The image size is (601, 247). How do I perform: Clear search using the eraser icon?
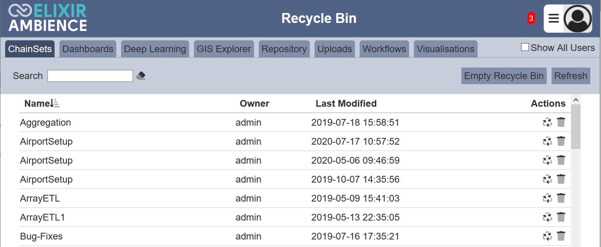[140, 76]
